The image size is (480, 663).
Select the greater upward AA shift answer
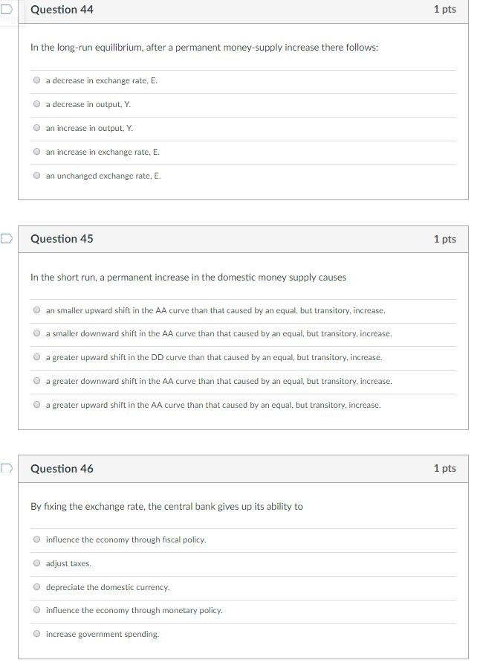(36, 405)
